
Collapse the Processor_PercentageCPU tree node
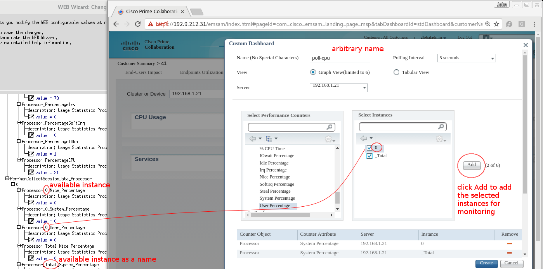tap(19, 160)
